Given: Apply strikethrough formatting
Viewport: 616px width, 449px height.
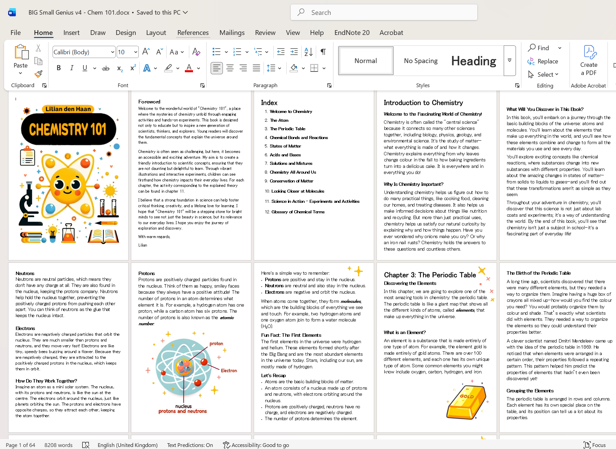Looking at the screenshot, I should tap(106, 68).
